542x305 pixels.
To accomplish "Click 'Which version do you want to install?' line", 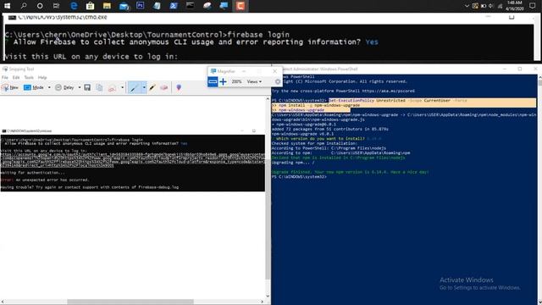I will (320, 139).
